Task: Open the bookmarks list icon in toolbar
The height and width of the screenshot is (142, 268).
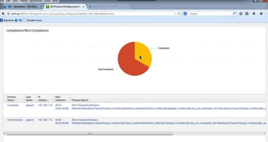Action: coord(247,13)
